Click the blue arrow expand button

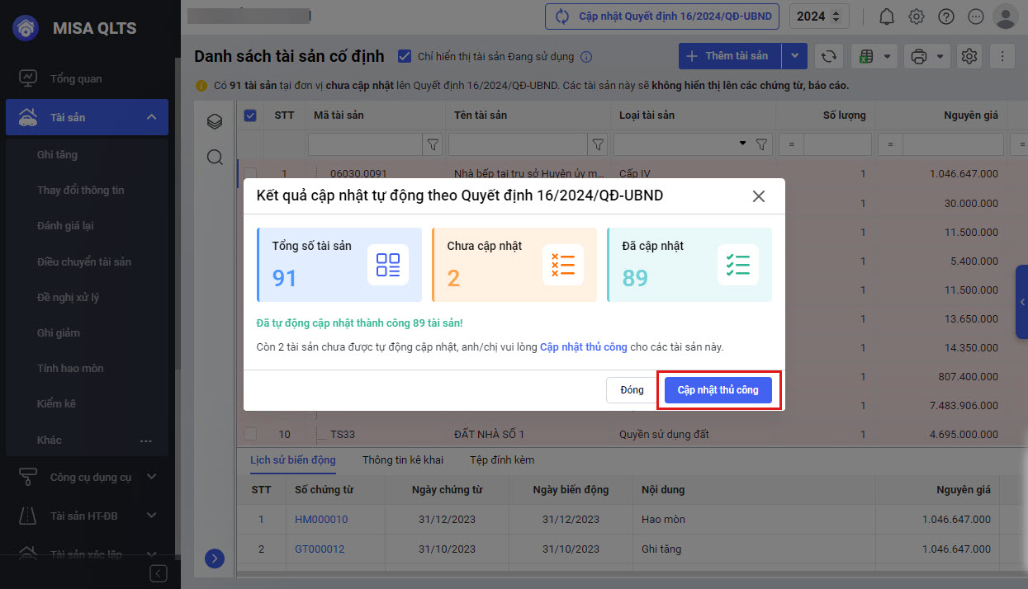coord(215,558)
